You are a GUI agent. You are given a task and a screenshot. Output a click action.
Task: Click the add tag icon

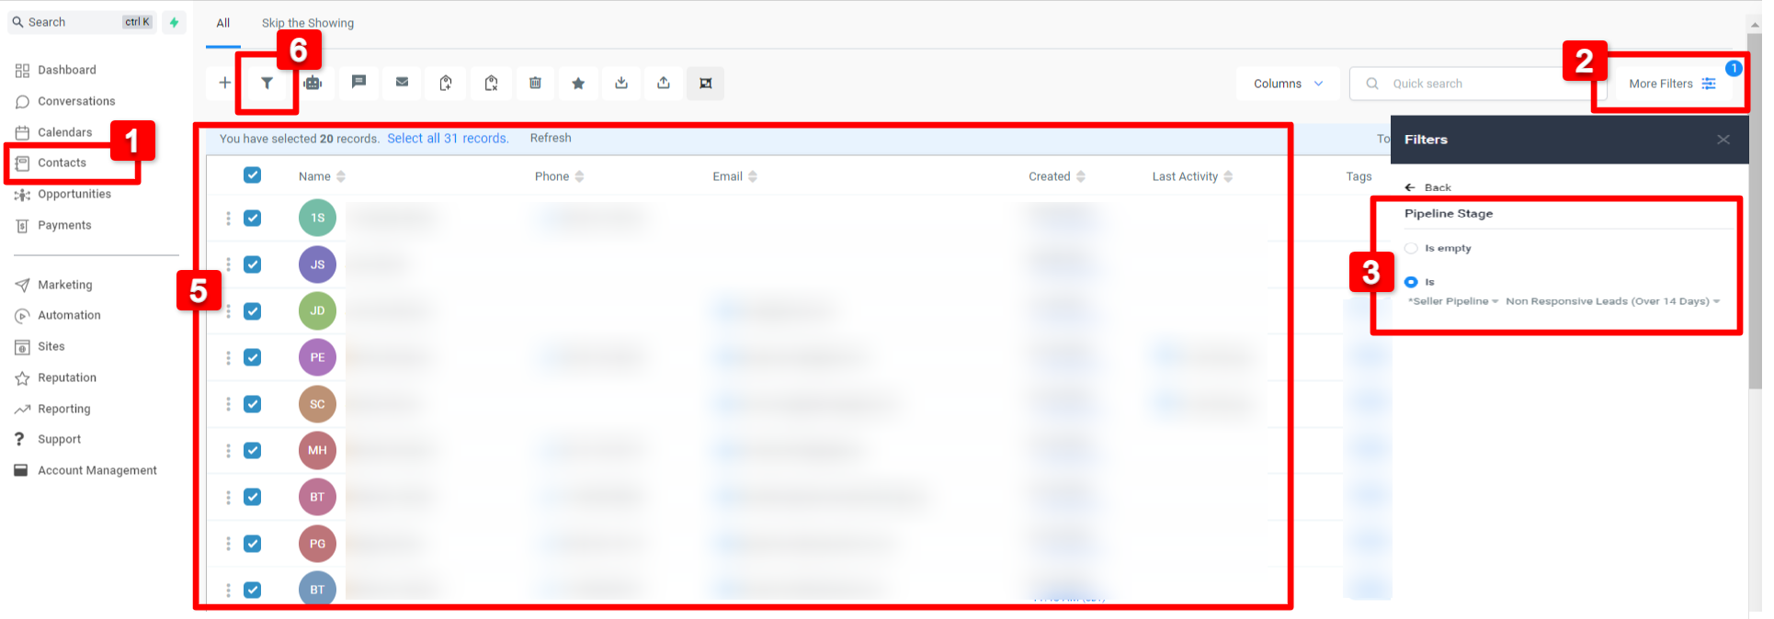pos(446,84)
